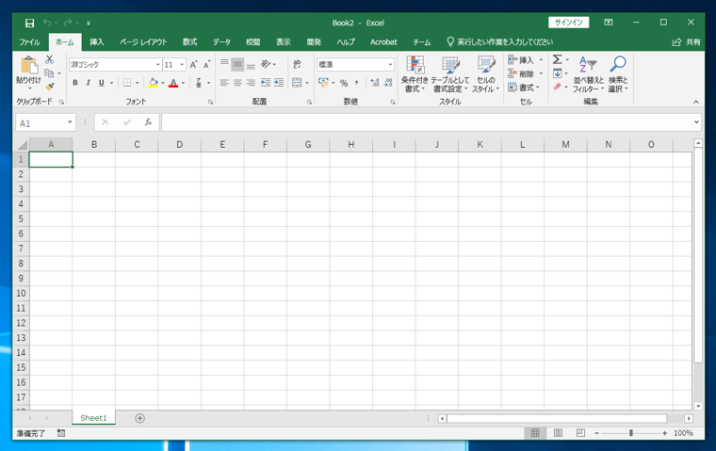The height and width of the screenshot is (451, 716).
Task: Expand the number format dropdown (標準)
Action: coord(390,65)
